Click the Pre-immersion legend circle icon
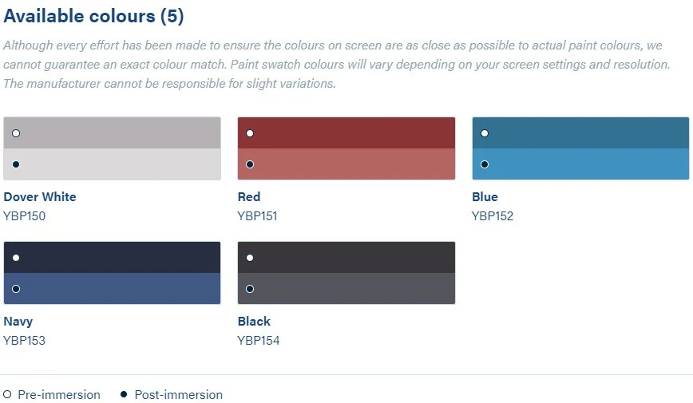 (x=7, y=394)
